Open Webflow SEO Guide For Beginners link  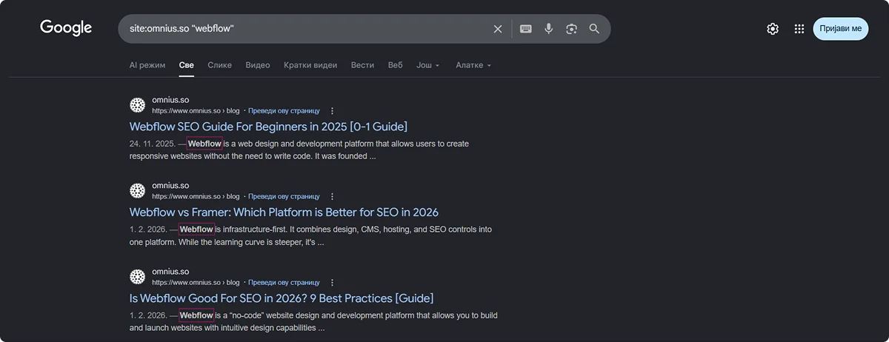[268, 127]
